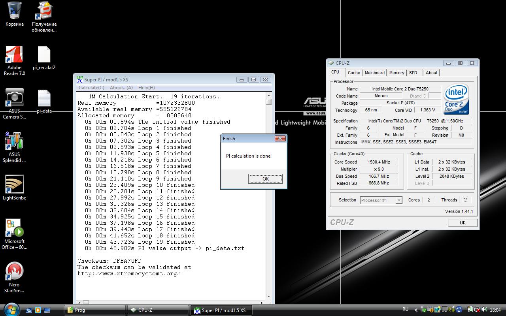Click the taskbar clock showing 18:04
Image resolution: width=506 pixels, height=316 pixels.
495,310
